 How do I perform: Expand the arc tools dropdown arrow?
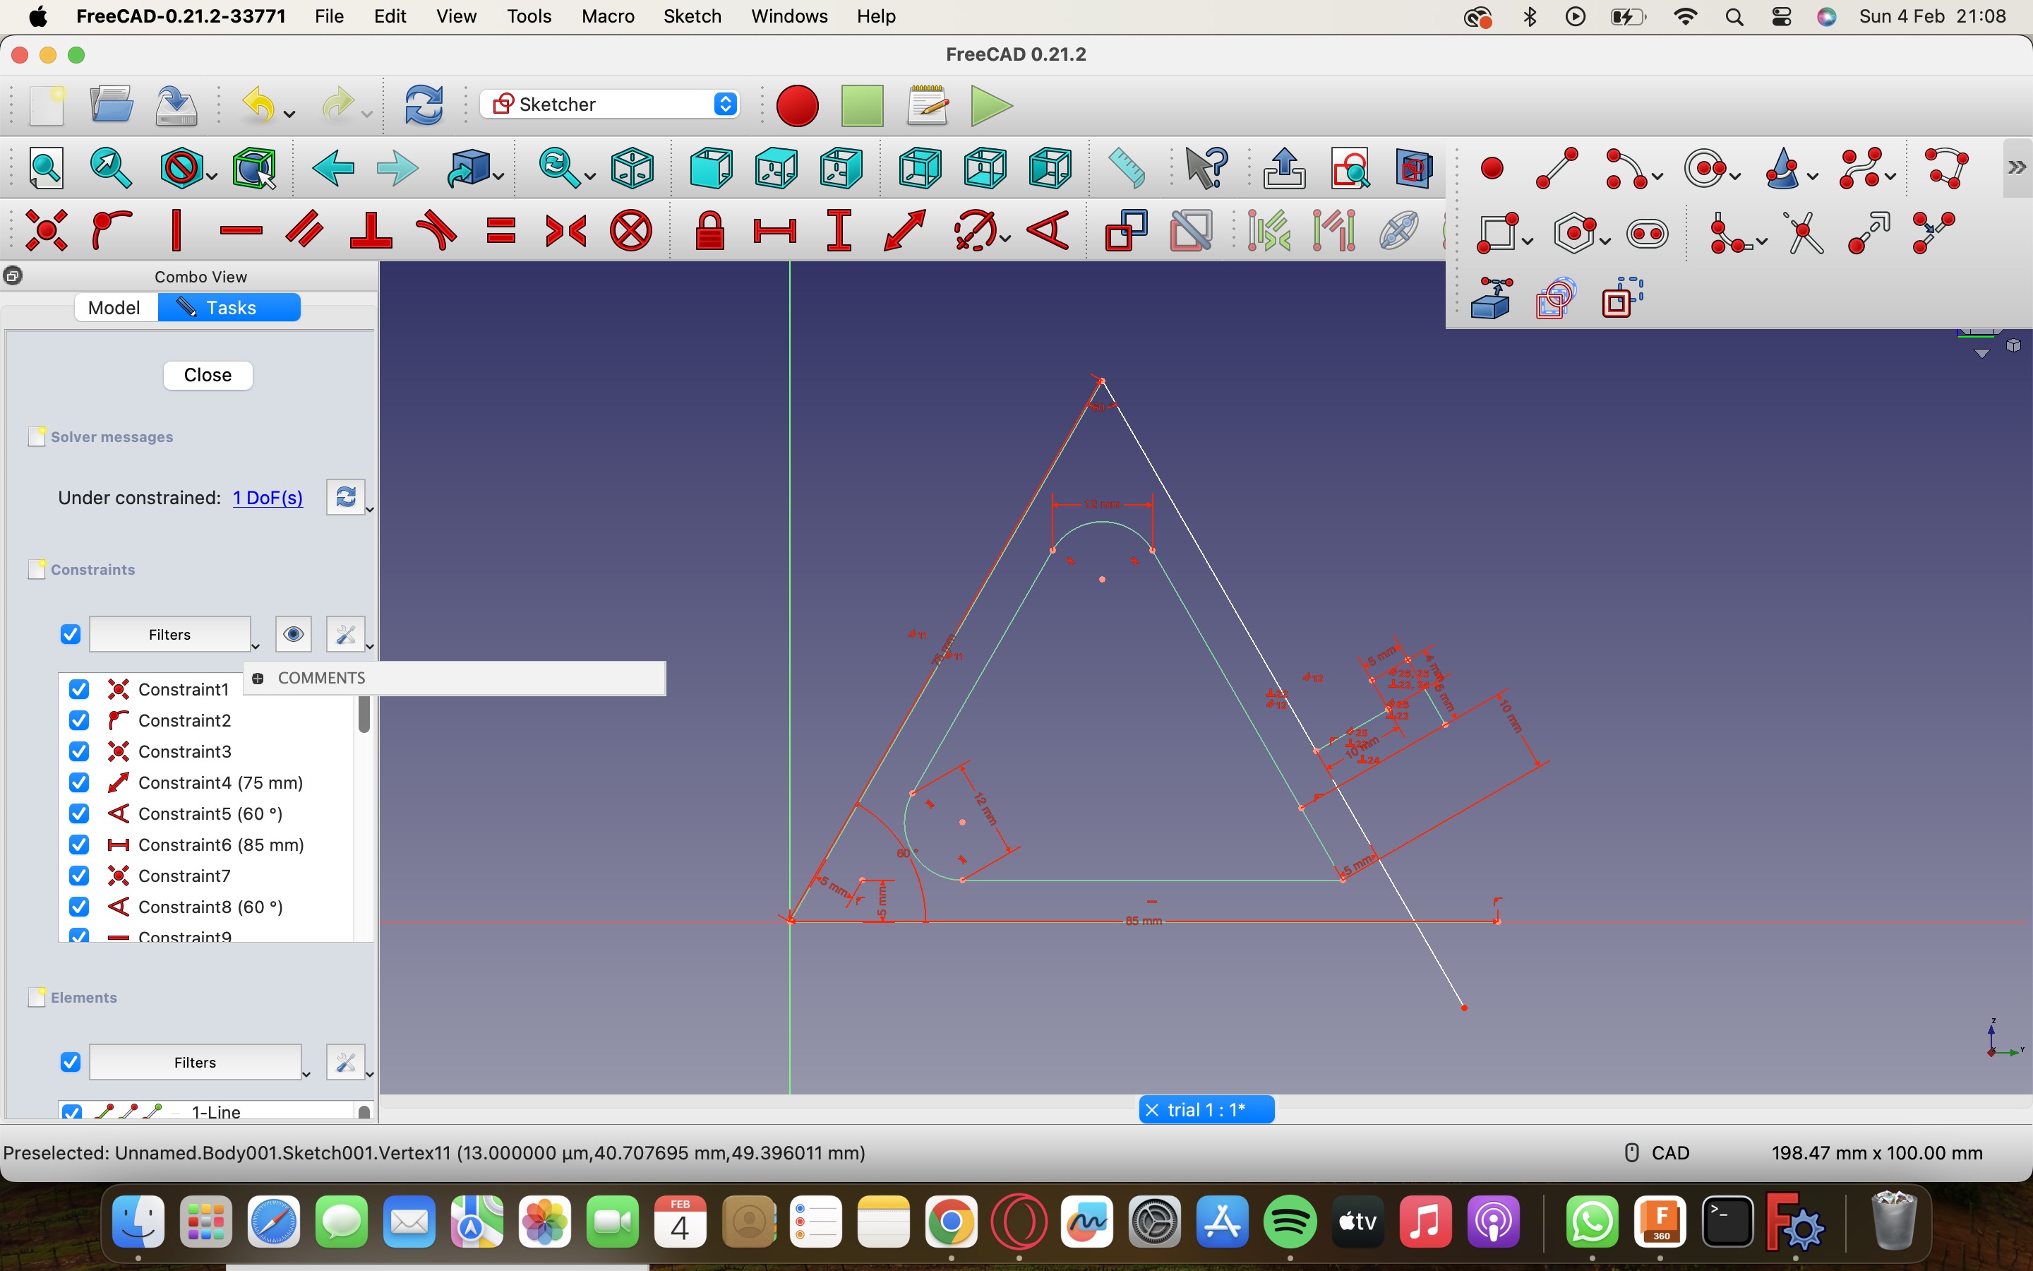point(1657,177)
